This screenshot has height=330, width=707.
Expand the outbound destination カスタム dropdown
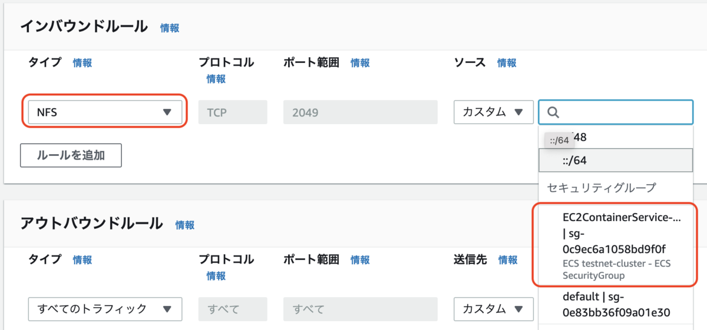493,309
